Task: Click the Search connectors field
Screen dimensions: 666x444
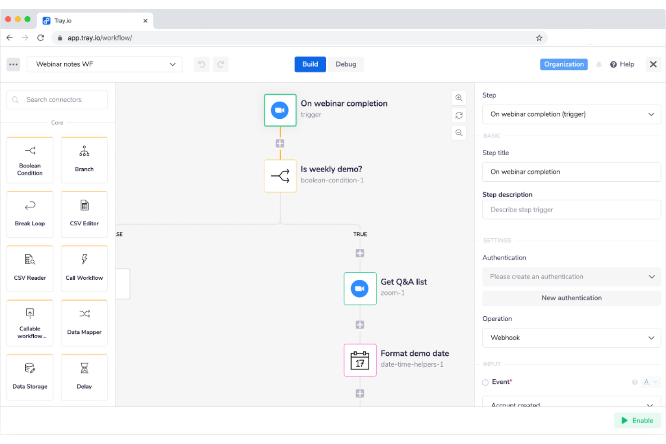Action: pos(57,99)
